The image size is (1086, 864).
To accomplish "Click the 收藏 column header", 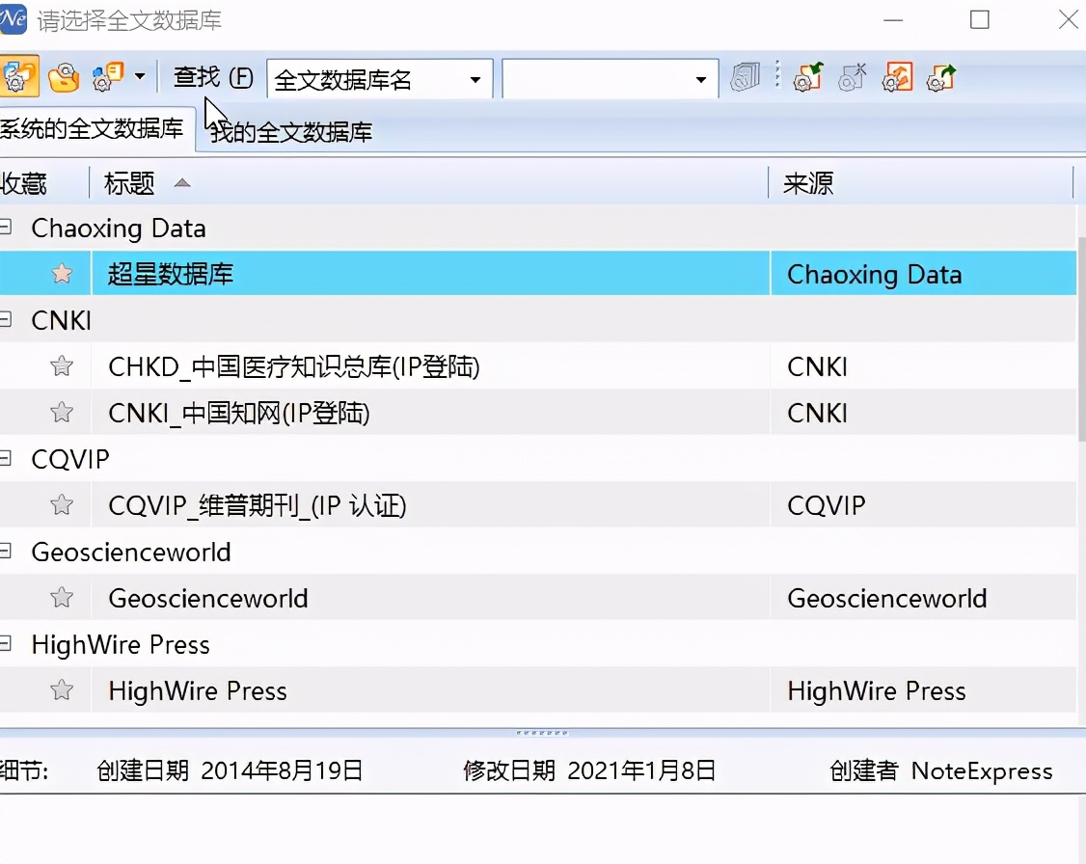I will [25, 183].
